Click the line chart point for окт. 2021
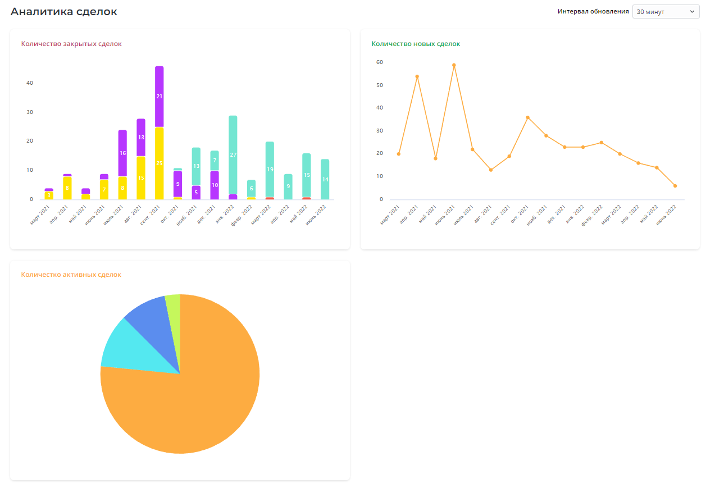This screenshot has height=488, width=706. [x=527, y=117]
